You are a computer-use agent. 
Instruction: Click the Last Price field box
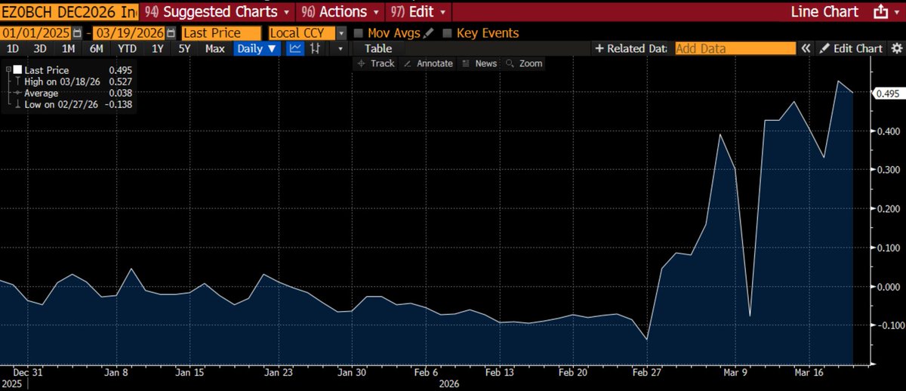coord(222,33)
